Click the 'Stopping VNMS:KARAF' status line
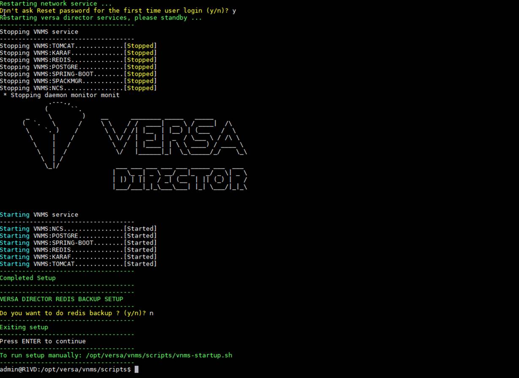Viewport: 519px width, 378px height. 78,53
